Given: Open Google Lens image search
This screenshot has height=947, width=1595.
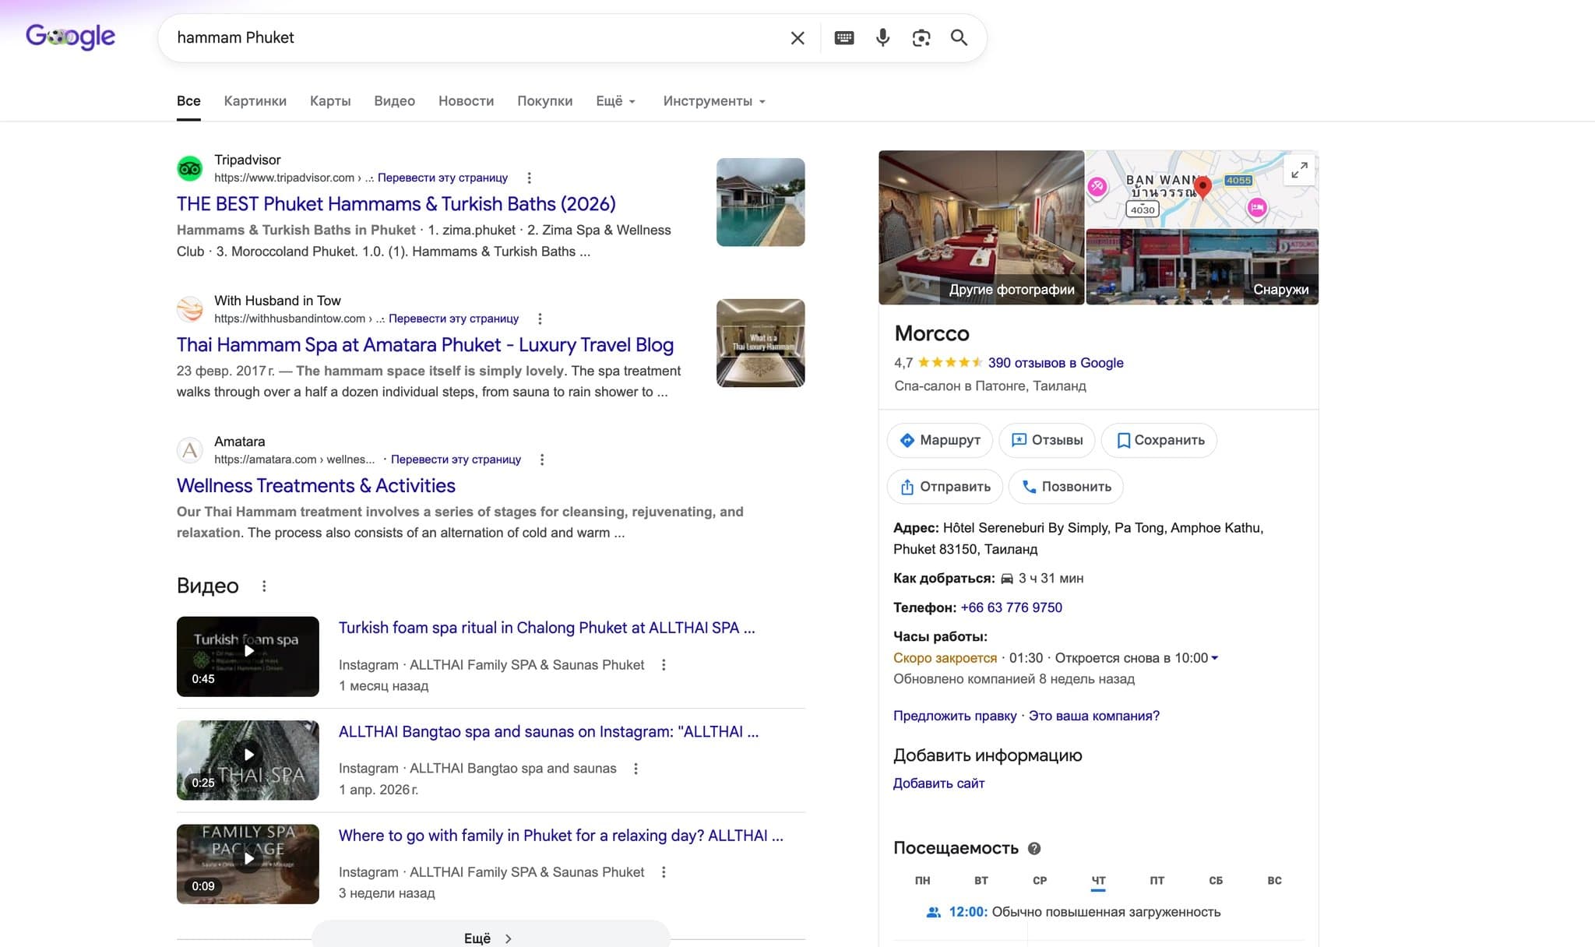Looking at the screenshot, I should coord(921,38).
